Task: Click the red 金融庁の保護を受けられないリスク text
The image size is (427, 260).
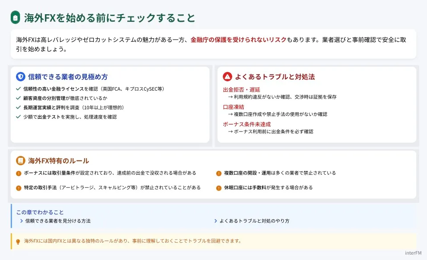Action: 238,40
